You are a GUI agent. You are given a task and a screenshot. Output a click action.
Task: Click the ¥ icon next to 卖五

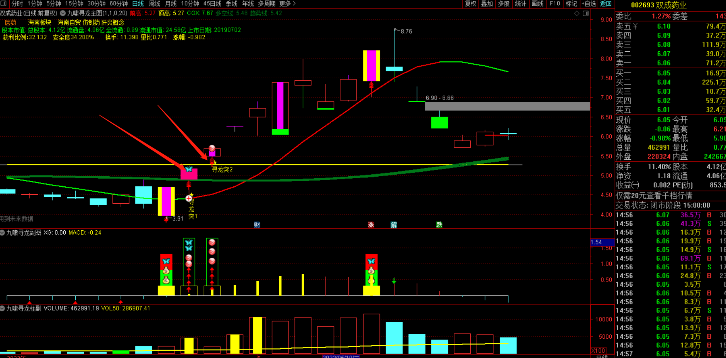pos(635,27)
